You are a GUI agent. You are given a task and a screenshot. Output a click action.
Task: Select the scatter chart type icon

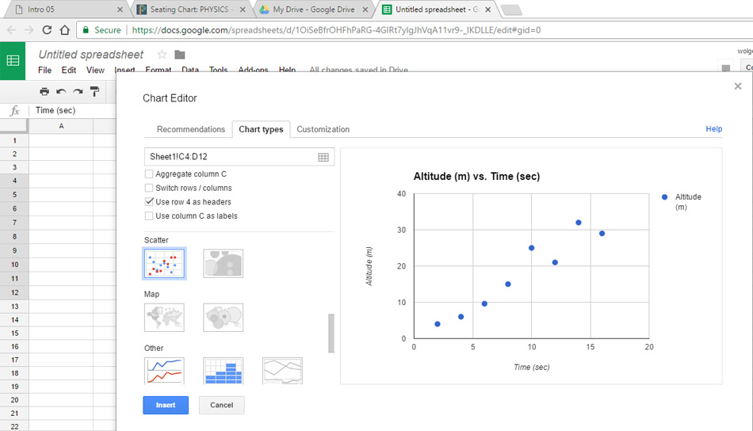click(x=164, y=264)
